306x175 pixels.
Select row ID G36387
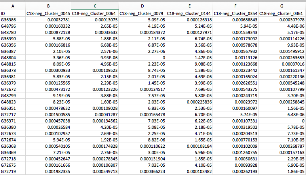tap(13, 51)
